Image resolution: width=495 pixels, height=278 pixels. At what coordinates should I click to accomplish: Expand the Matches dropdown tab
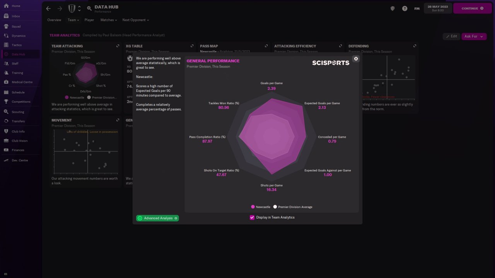point(109,20)
